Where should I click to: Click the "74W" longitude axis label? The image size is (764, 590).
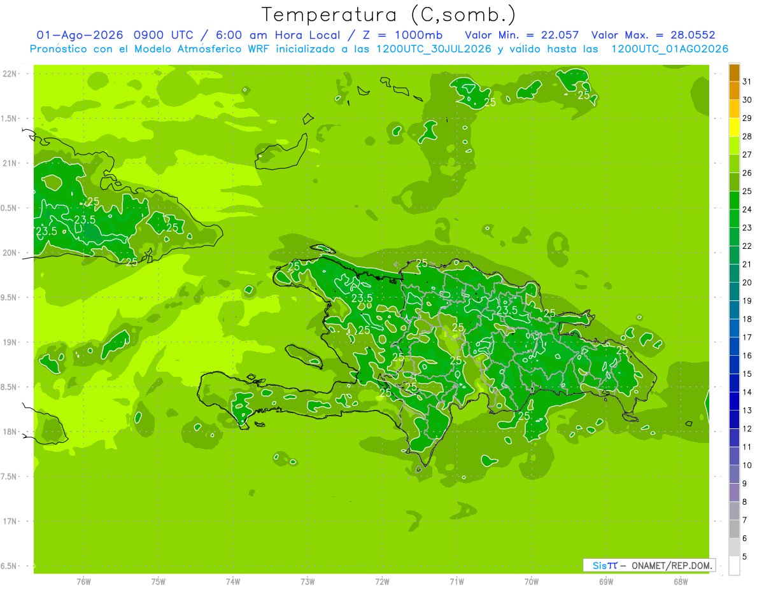232,581
